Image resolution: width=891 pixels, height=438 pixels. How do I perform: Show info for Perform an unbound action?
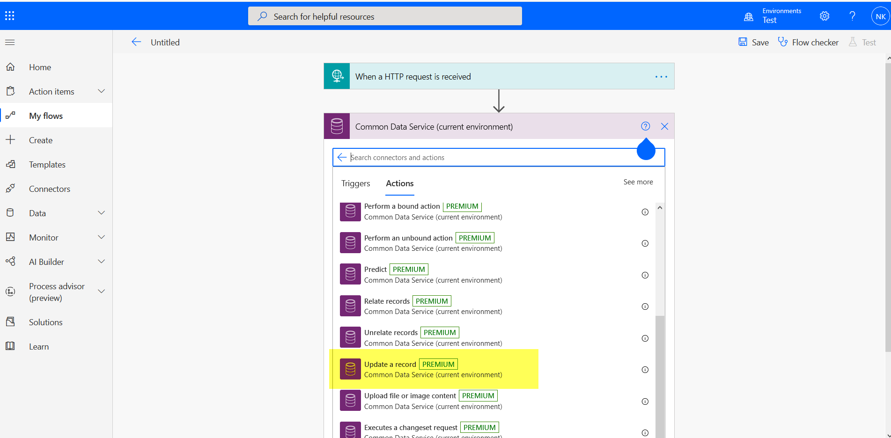click(x=645, y=243)
